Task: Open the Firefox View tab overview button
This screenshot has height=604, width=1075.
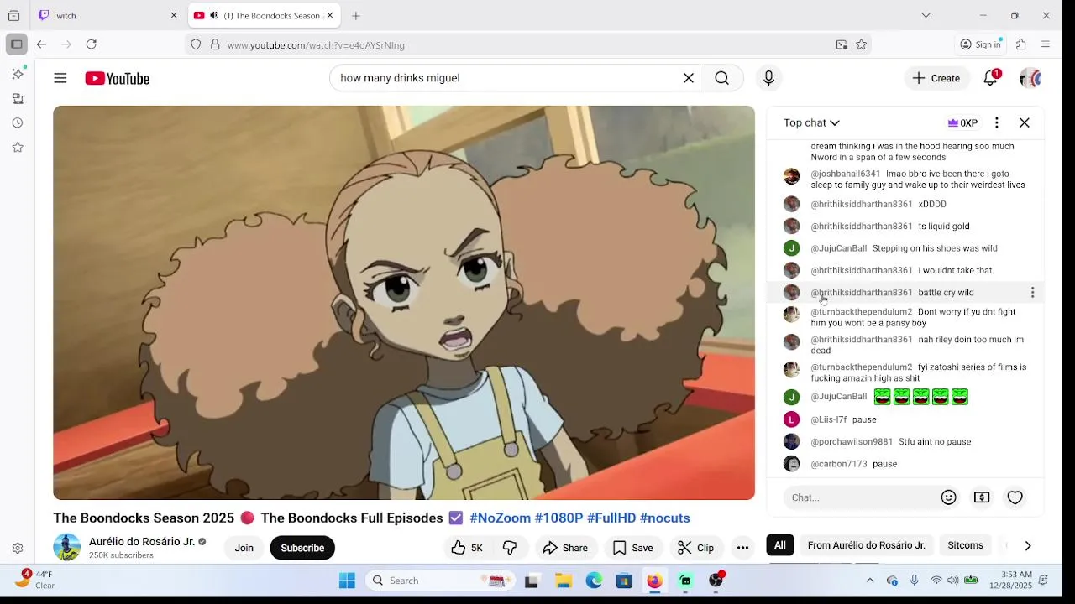Action: tap(13, 15)
